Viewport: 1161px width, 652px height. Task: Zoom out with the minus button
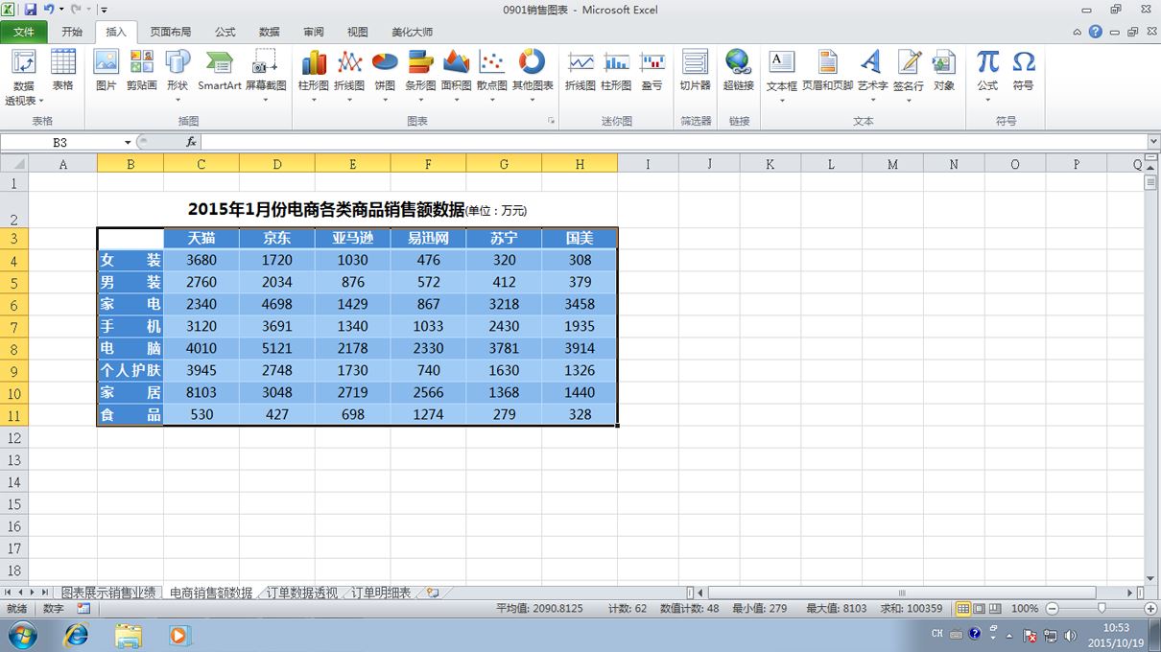[1052, 608]
